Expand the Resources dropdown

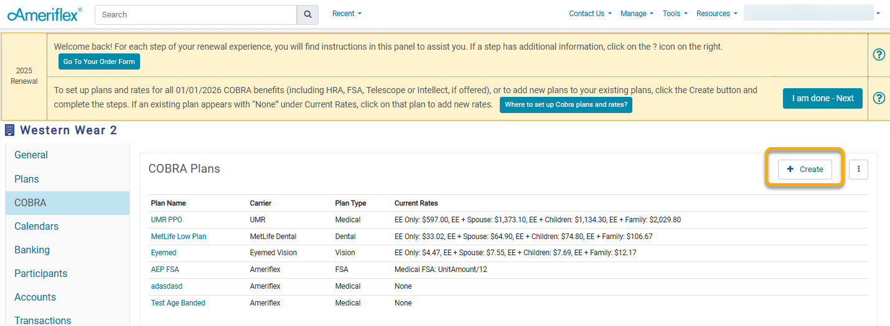click(x=716, y=14)
